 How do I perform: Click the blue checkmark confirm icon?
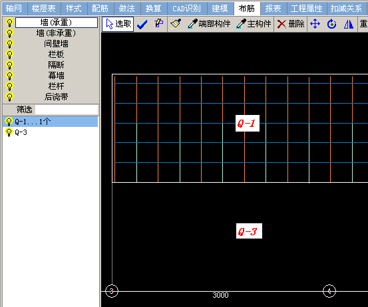[142, 24]
